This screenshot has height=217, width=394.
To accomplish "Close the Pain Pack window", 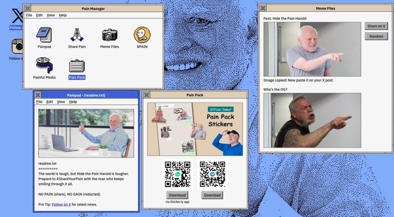I will 147,95.
